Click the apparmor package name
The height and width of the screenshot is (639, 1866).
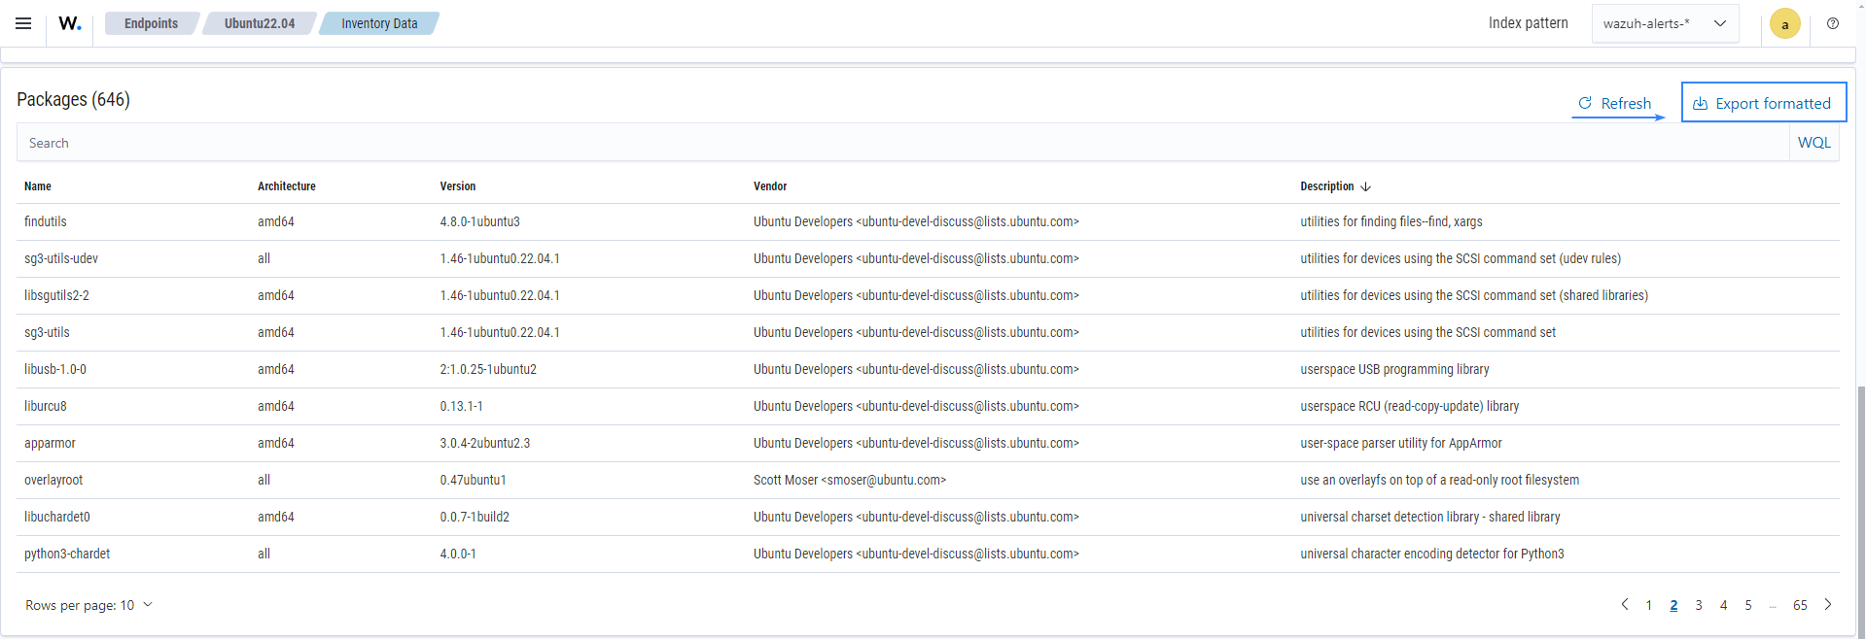point(50,444)
